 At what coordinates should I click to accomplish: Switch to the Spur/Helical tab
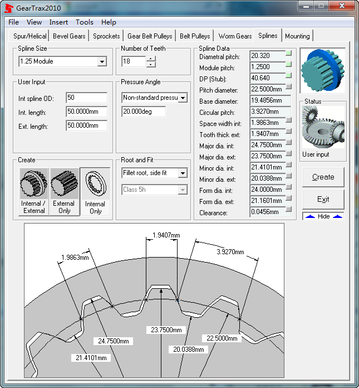click(29, 36)
